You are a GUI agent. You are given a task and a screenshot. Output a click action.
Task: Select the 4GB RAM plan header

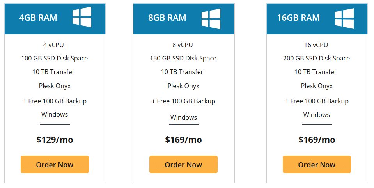(55, 19)
